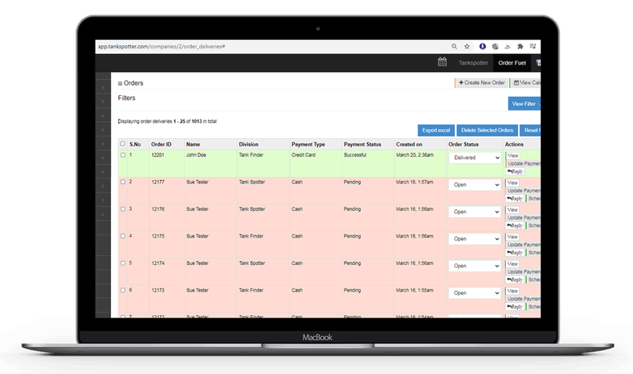Check the box for order 12175
Viewport: 633px width, 374px height.
(x=123, y=236)
